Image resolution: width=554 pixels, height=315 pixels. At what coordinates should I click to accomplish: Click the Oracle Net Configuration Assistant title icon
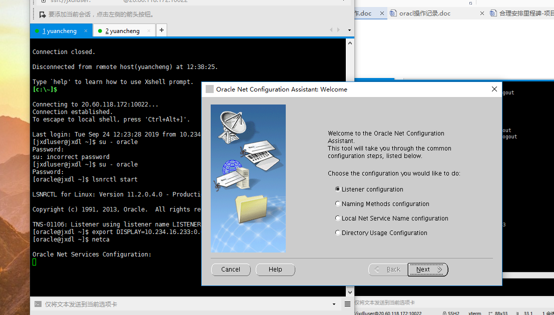pyautogui.click(x=210, y=89)
